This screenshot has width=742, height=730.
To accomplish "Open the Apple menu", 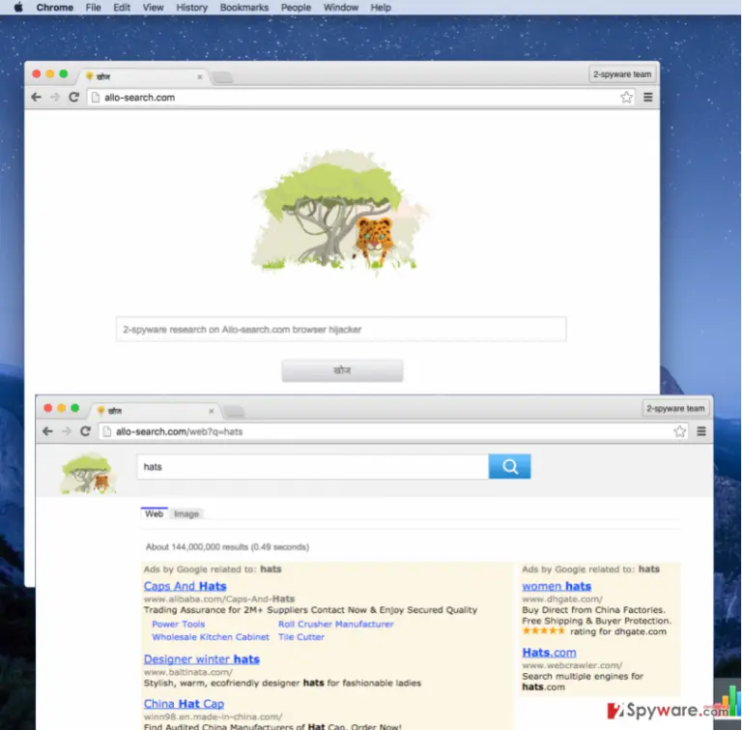I will tap(18, 7).
